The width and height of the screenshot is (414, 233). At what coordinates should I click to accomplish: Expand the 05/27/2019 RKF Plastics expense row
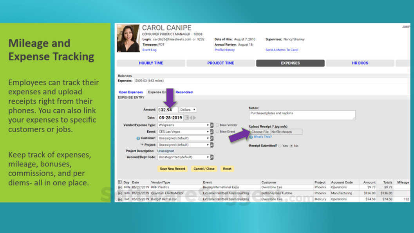[120, 187]
